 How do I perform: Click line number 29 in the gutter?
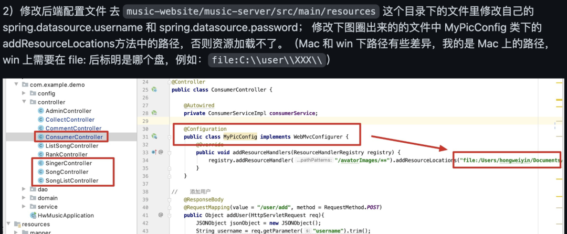(x=145, y=121)
